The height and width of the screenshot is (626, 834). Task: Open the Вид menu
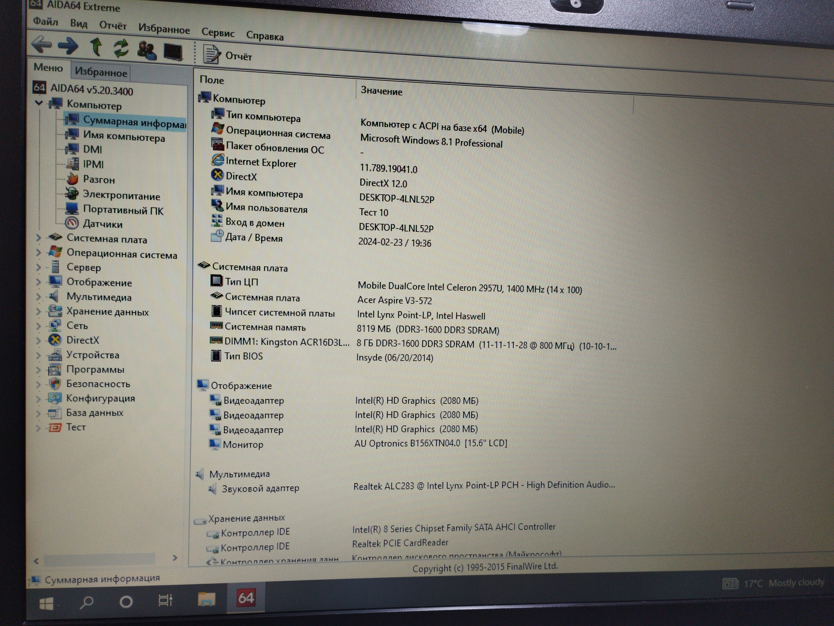(79, 23)
